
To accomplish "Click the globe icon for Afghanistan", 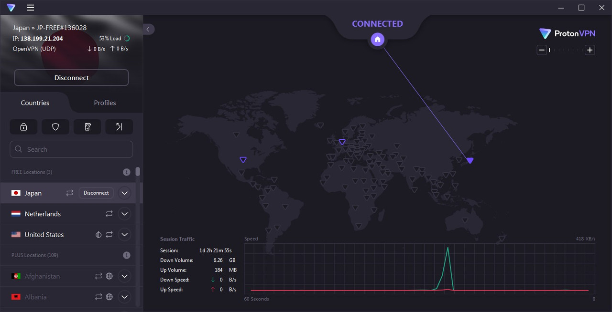I will coord(109,276).
